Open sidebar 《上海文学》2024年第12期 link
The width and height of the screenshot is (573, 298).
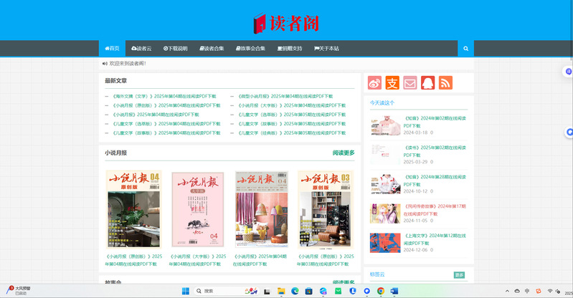(435, 239)
